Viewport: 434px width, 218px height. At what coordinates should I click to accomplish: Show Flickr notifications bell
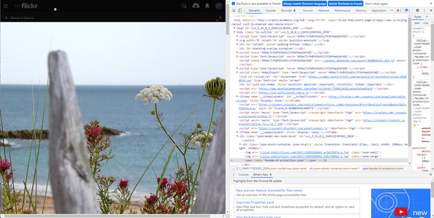coord(207,6)
